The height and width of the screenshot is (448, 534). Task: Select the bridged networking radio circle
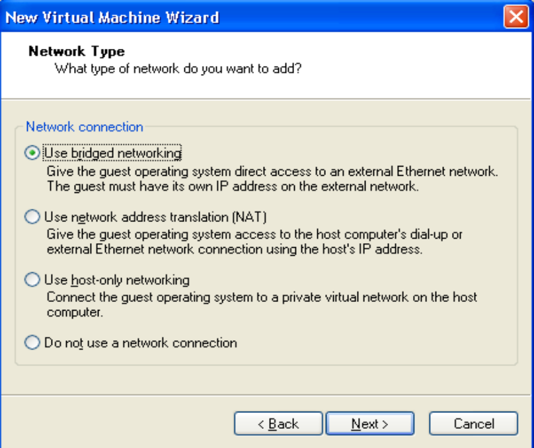[31, 153]
